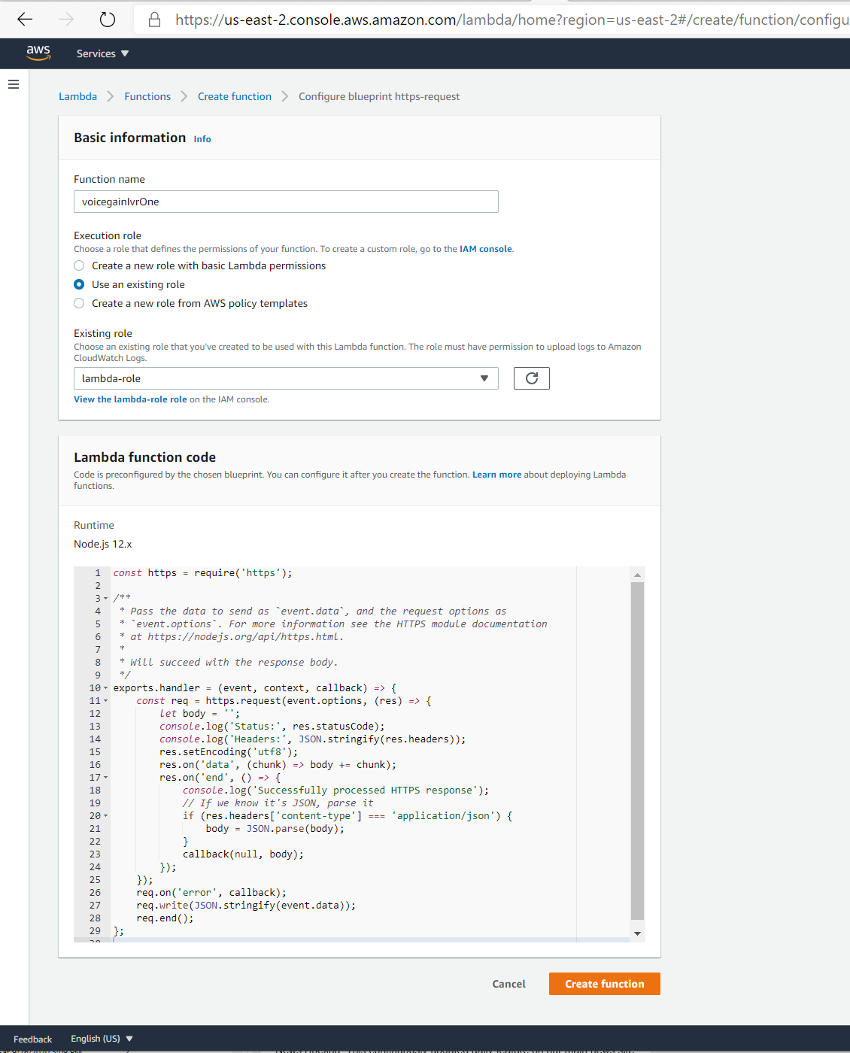Image resolution: width=850 pixels, height=1053 pixels.
Task: Click code line 1 requiring 'https'
Action: 203,573
